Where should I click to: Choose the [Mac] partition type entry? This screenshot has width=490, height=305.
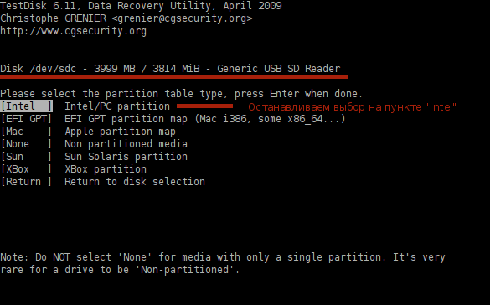(x=26, y=132)
